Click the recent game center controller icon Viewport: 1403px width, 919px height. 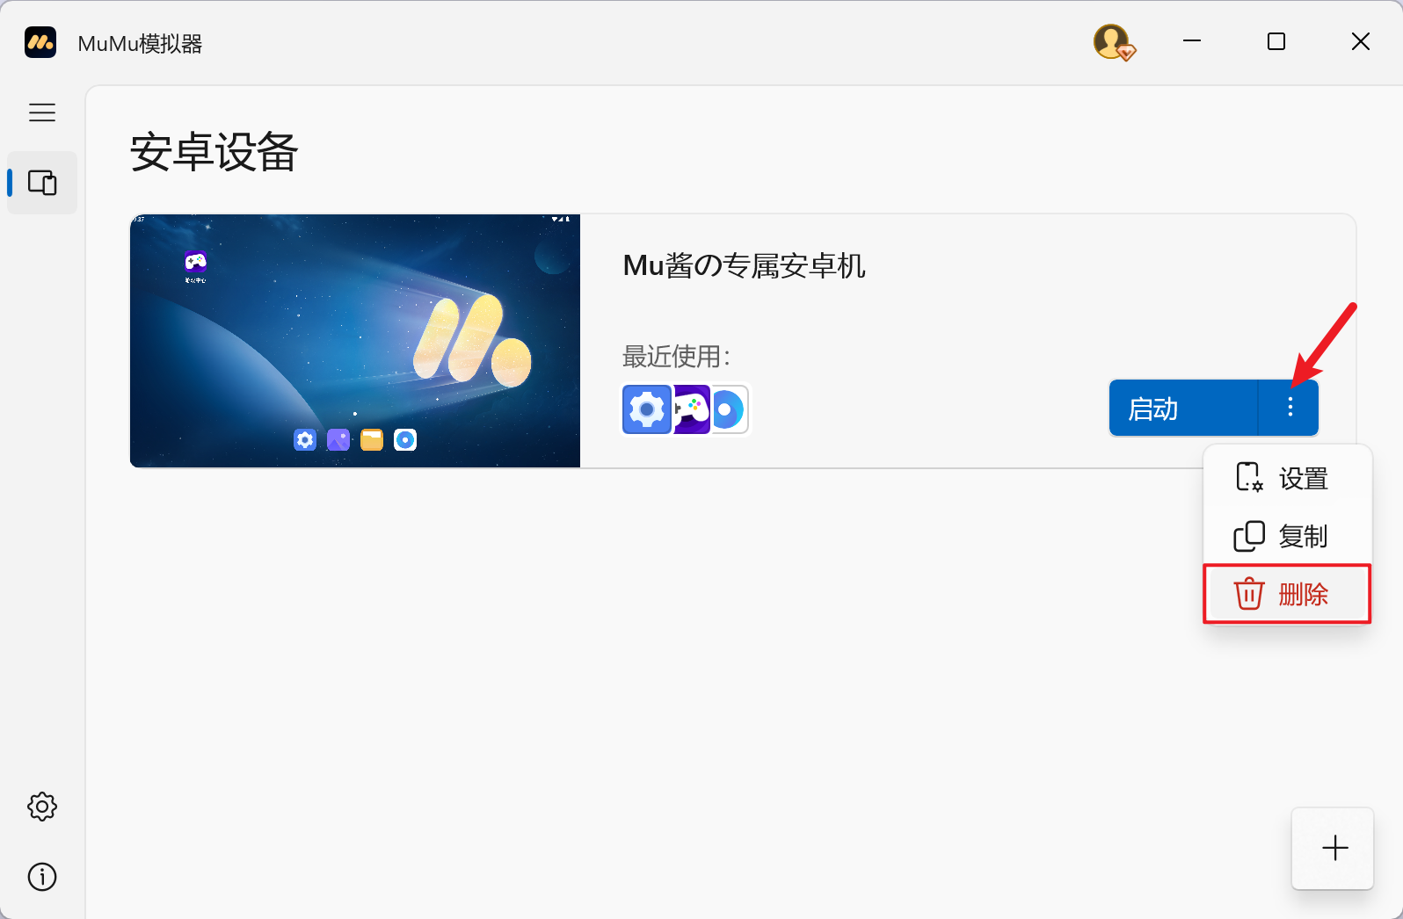click(691, 409)
